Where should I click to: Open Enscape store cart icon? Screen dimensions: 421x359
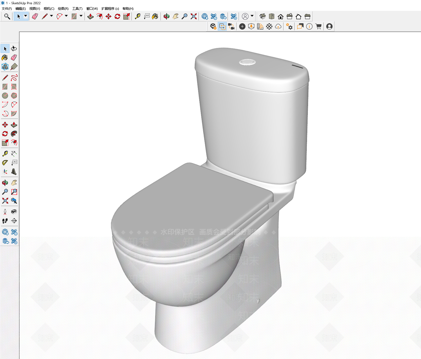318,26
